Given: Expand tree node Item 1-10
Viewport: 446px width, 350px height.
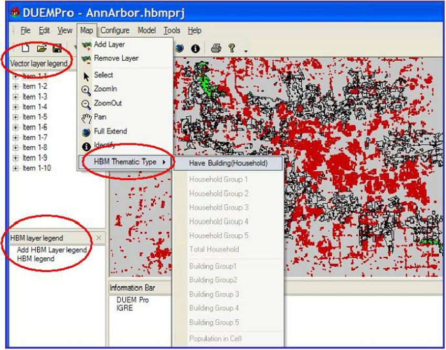Looking at the screenshot, I should (x=16, y=169).
